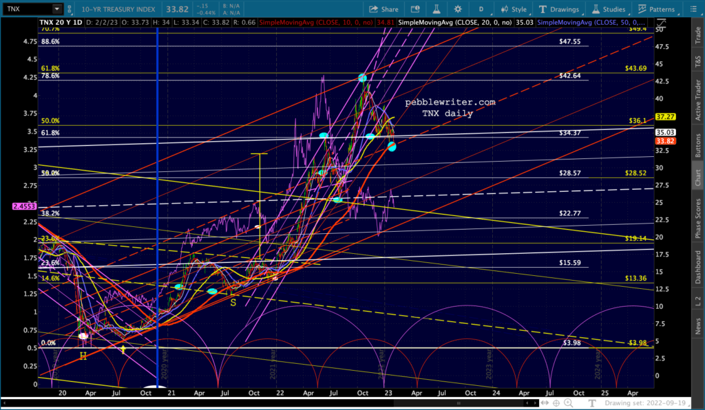Click the zoom in magnifier icon
The height and width of the screenshot is (410, 705).
click(x=569, y=403)
